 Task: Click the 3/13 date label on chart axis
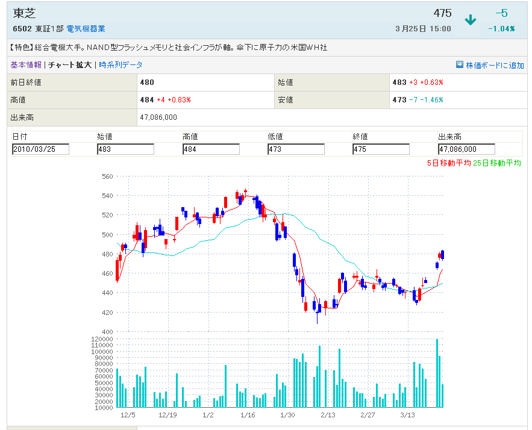pos(408,415)
